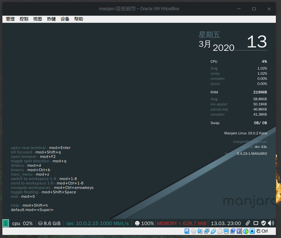Click the MEMORY < 628.7 MiB warning
This screenshot has height=238, width=281.
pos(182,223)
